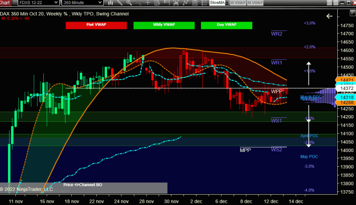356x205 pixels.
Task: Click the 14372 current price marker
Action: [x=346, y=88]
